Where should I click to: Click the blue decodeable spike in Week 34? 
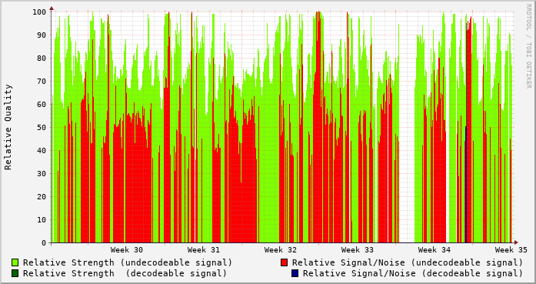point(465,185)
